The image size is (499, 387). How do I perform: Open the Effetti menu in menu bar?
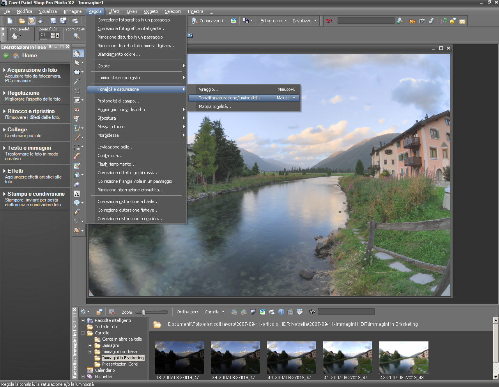pyautogui.click(x=114, y=11)
